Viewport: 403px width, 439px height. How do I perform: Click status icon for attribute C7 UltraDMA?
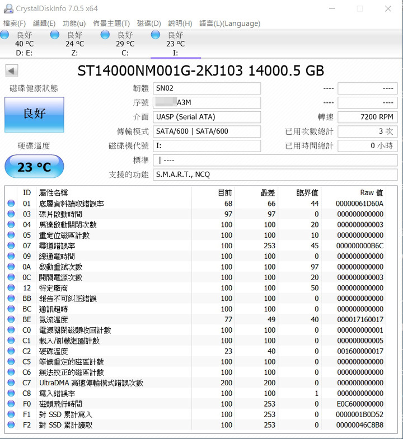click(x=11, y=383)
